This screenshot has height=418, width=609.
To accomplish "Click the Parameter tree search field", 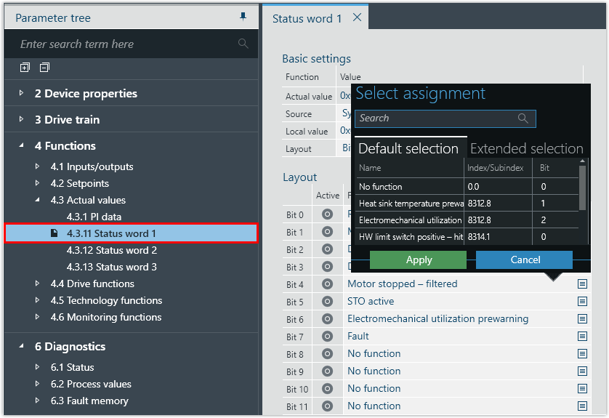I will coord(124,44).
